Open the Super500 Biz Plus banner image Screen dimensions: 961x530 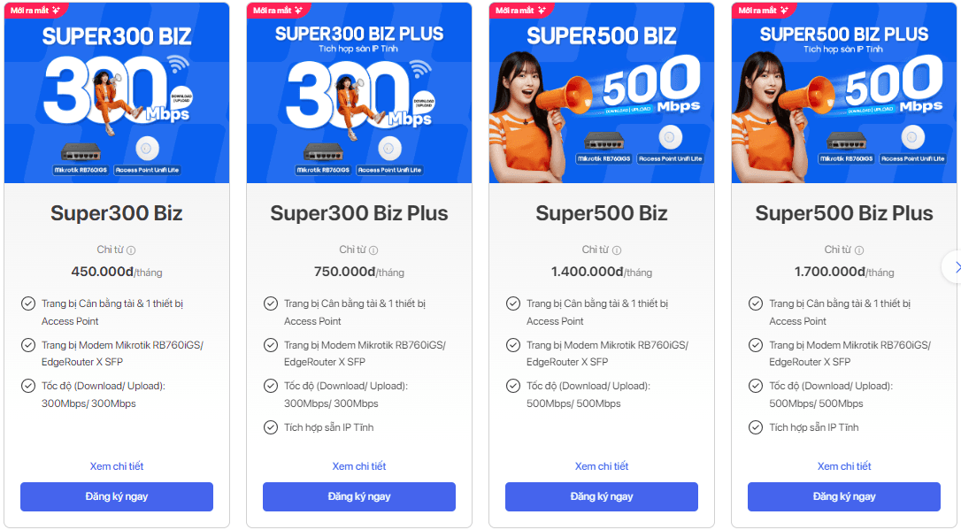click(x=844, y=93)
